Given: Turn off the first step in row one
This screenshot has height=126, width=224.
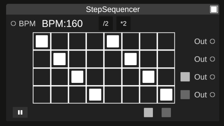Looking at the screenshot, I should pos(42,41).
